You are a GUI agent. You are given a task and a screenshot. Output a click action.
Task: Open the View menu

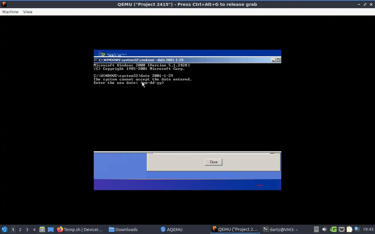coord(28,12)
